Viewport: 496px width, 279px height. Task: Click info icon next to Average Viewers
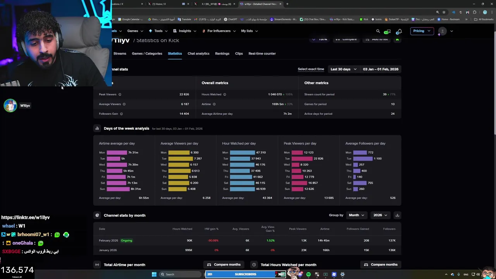pyautogui.click(x=124, y=104)
